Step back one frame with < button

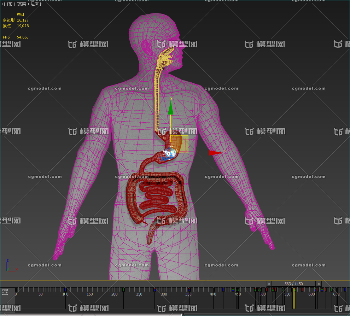coord(269,284)
